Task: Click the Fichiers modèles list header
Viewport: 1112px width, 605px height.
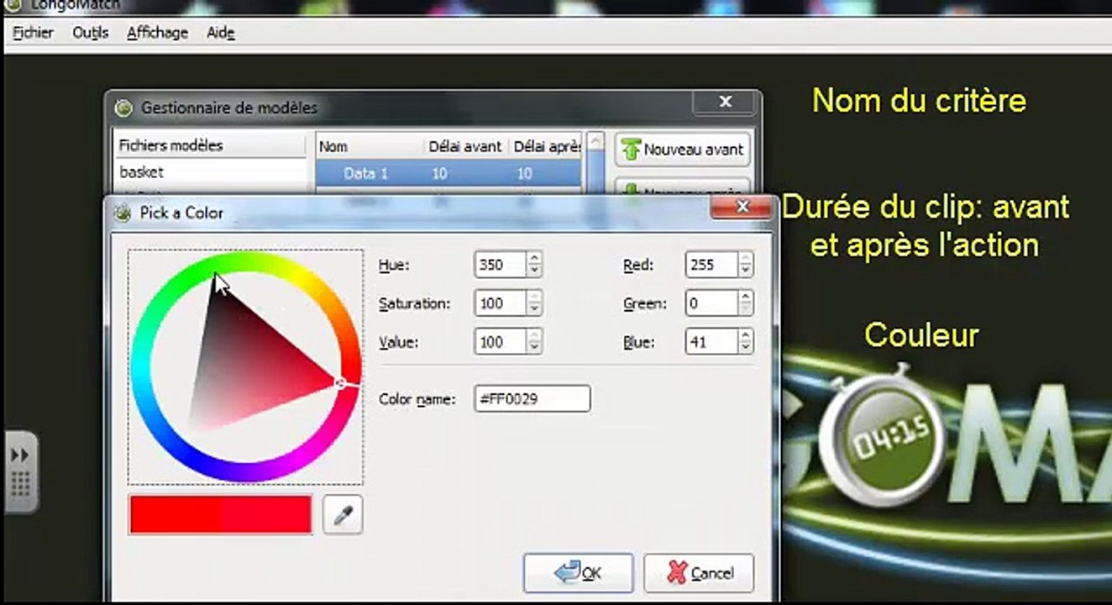Action: (x=210, y=145)
